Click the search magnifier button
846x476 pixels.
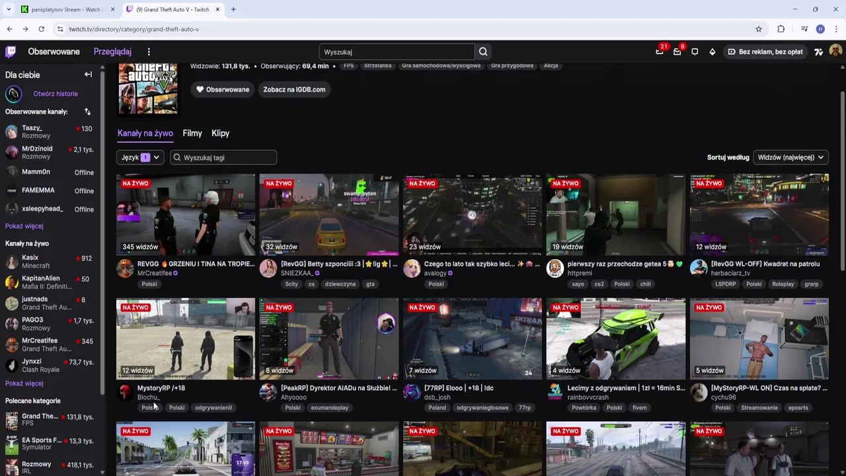[483, 52]
